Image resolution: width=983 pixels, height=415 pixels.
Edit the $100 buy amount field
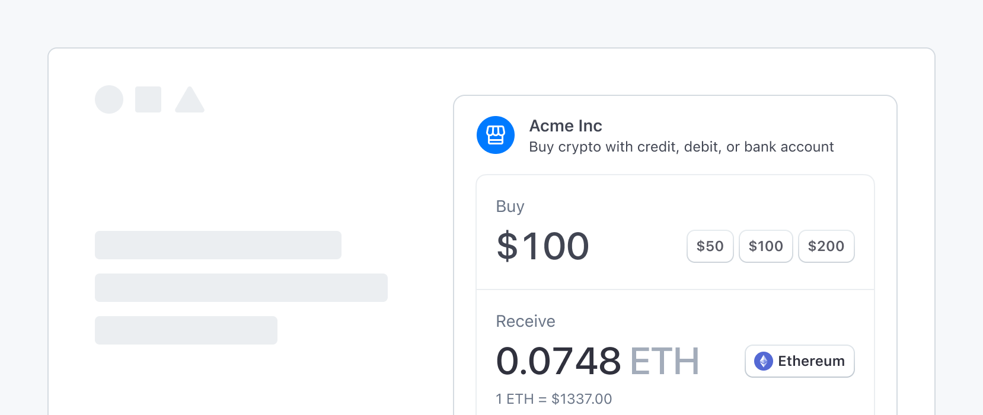[542, 246]
